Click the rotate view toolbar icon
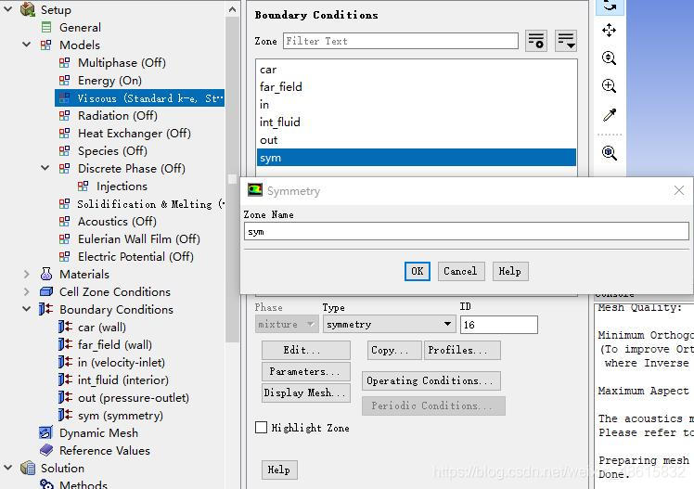Screen dimensions: 694x489 point(610,6)
